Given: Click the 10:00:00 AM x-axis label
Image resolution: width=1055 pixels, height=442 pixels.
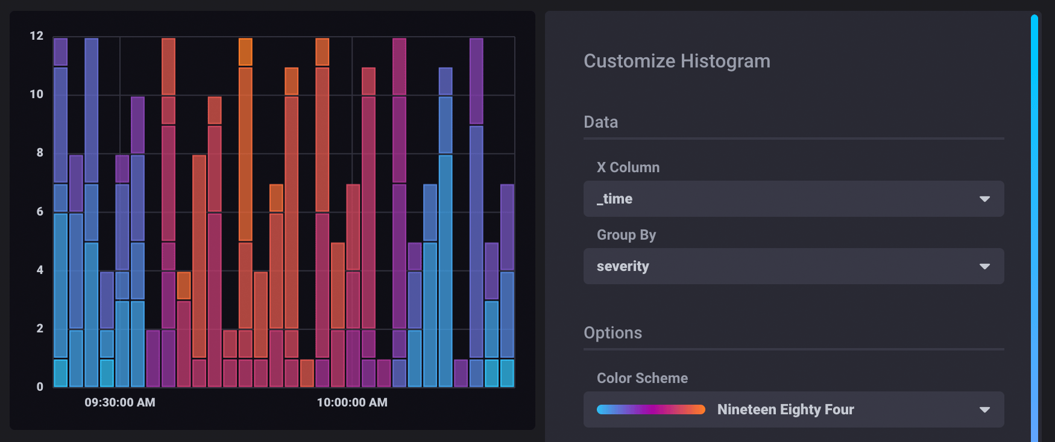Looking at the screenshot, I should point(352,402).
